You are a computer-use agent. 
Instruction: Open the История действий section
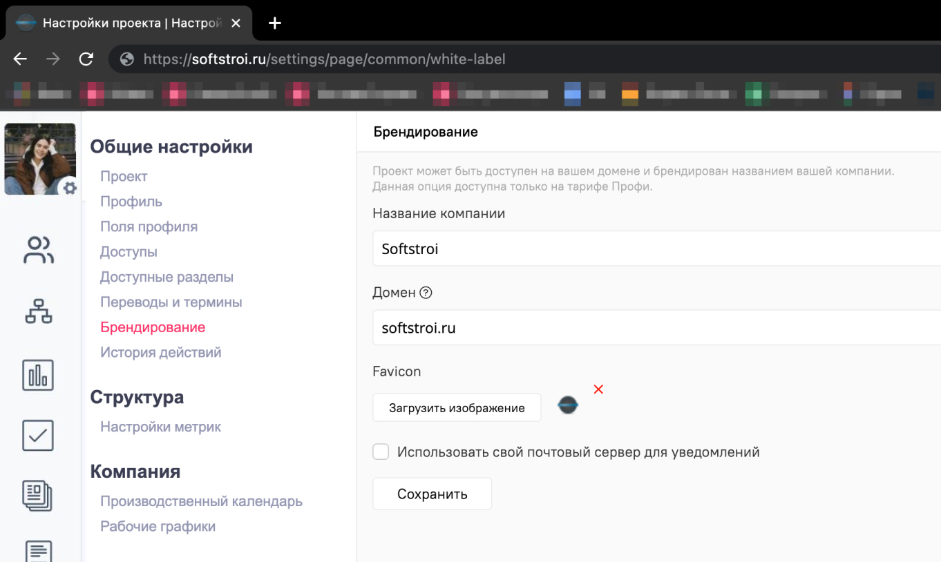pos(160,352)
